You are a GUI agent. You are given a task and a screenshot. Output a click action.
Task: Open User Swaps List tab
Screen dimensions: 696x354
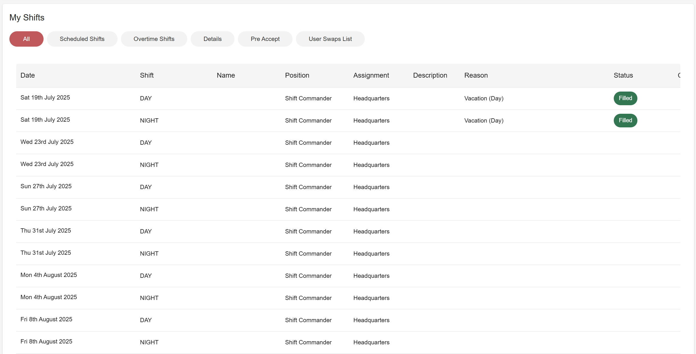pyautogui.click(x=330, y=39)
